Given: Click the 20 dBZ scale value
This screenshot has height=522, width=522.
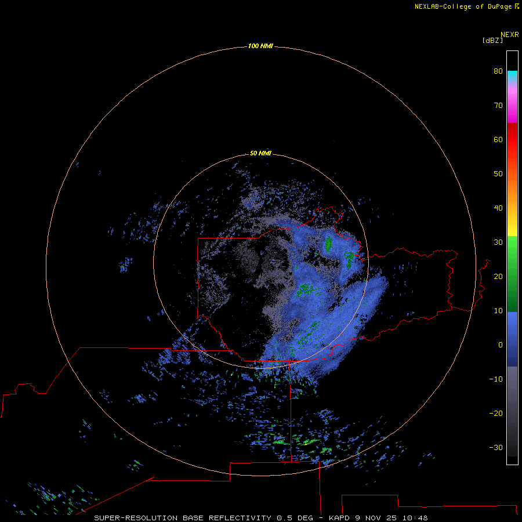Looking at the screenshot, I should [498, 276].
